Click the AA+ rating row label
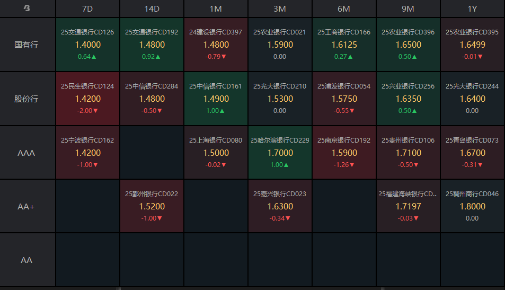 (x=27, y=206)
